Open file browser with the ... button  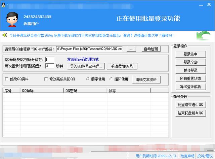click(131, 49)
